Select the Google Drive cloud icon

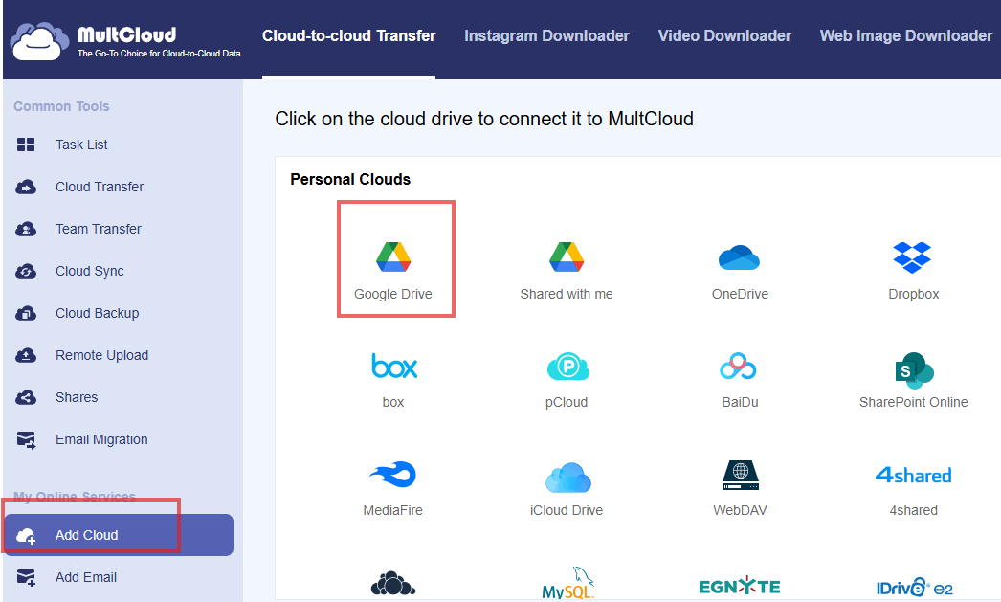(393, 258)
